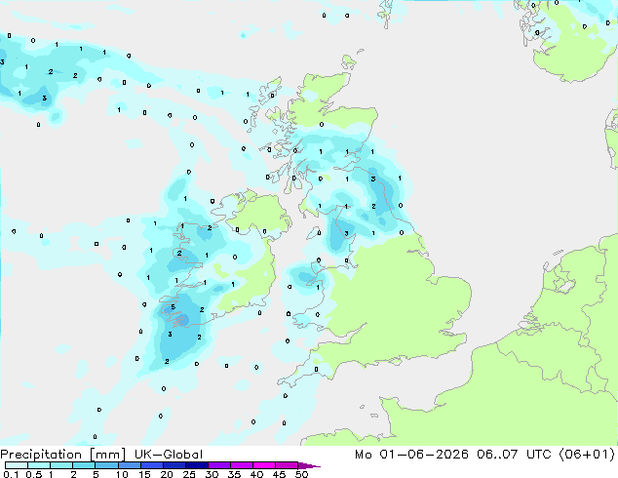This screenshot has width=618, height=478.
Task: Click the legend label '0.1'
Action: click(11, 474)
